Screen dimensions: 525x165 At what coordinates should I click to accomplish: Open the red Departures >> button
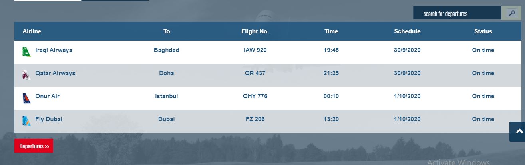(34, 146)
